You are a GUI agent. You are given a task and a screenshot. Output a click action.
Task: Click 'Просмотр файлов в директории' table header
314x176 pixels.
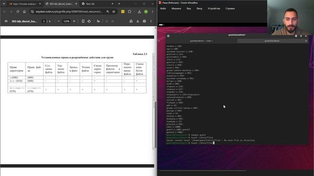[113, 69]
